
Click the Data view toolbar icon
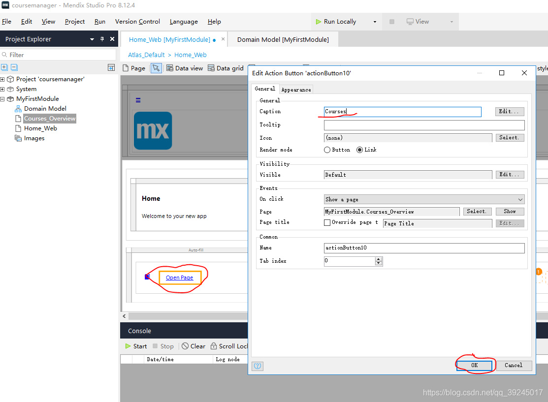170,68
